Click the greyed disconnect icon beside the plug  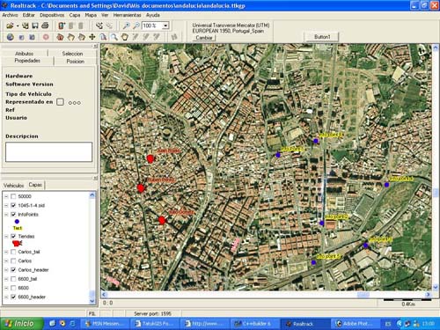click(109, 26)
